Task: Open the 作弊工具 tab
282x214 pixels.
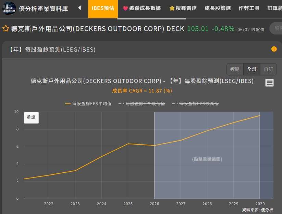Action: [249, 8]
